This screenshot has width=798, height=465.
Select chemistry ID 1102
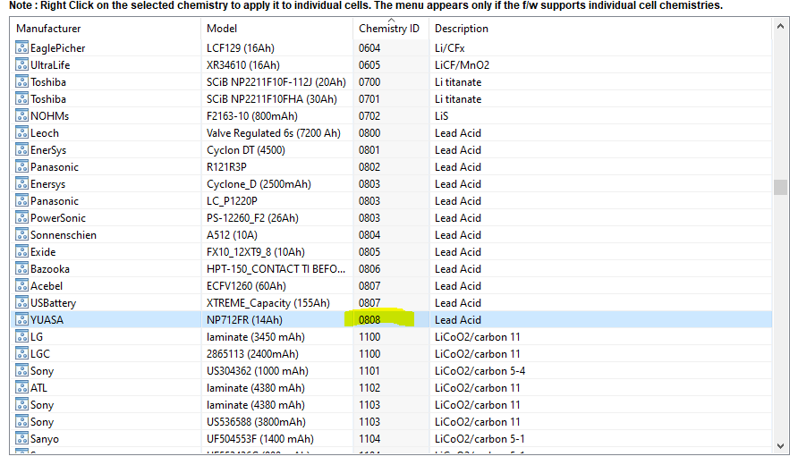pos(369,388)
